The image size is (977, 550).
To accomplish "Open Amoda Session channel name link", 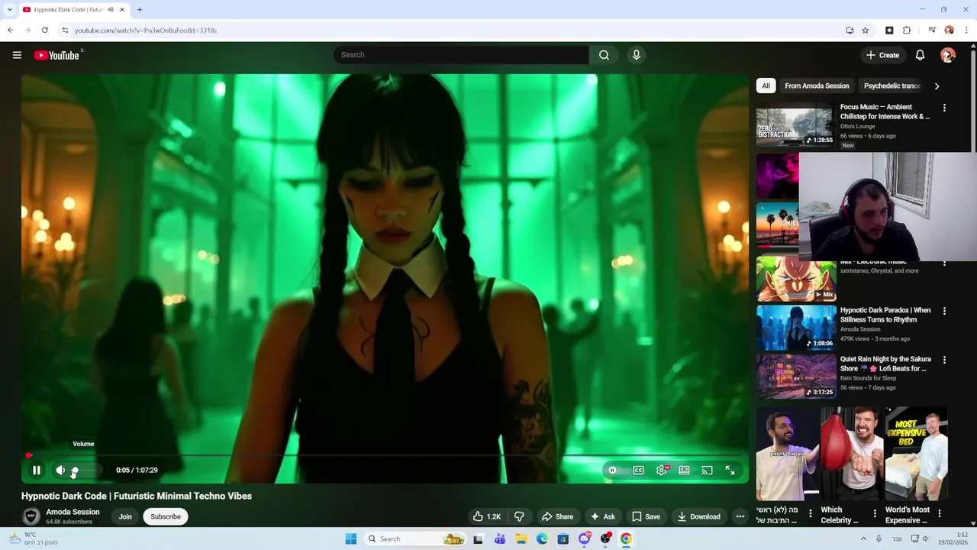I will (73, 512).
